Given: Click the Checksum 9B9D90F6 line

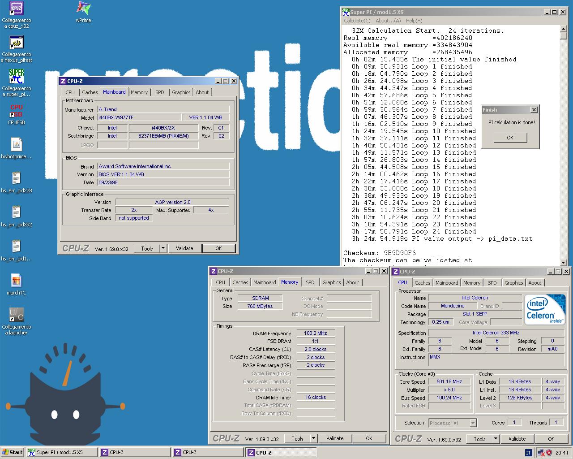Looking at the screenshot, I should [x=380, y=253].
